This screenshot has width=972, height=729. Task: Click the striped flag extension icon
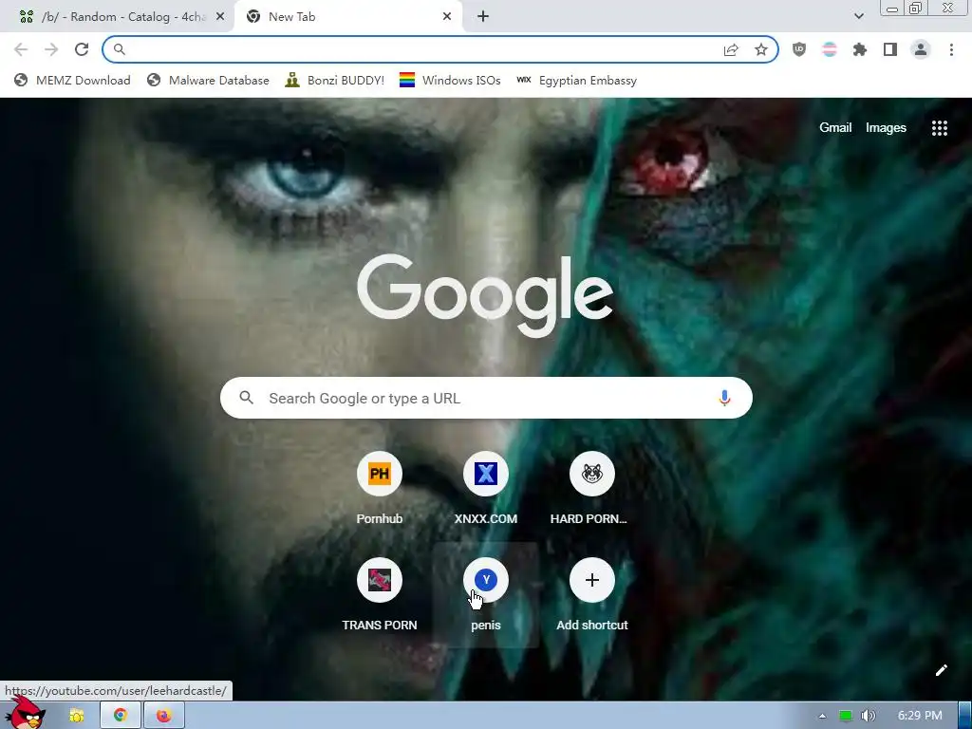pos(830,49)
